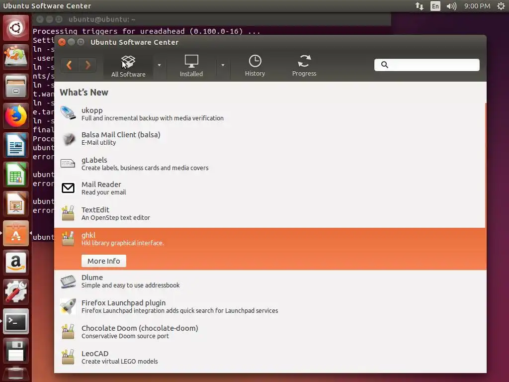Select the TextEdit app icon
The height and width of the screenshot is (382, 509).
(68, 213)
